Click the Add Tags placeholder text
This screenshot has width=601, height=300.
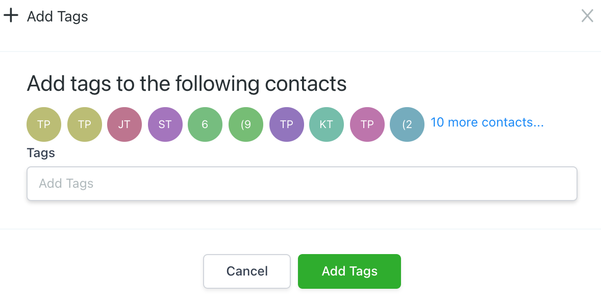click(66, 184)
